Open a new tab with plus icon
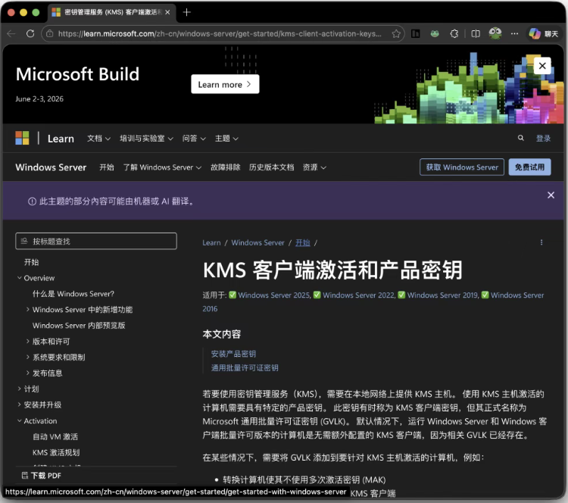Viewport: 568px width, 503px height. pos(186,12)
